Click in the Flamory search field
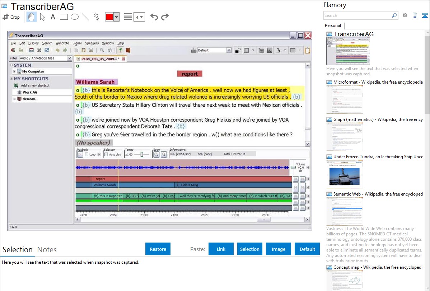430x291 pixels. tap(357, 15)
